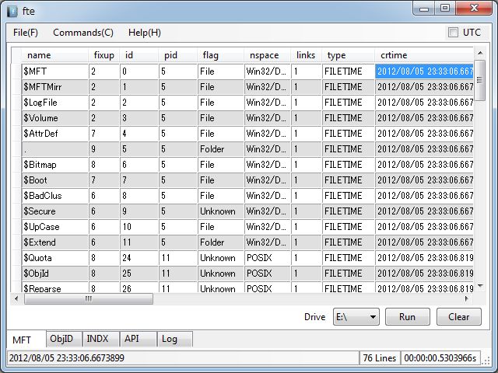Click the horizontal scrollbar right arrow
This screenshot has width=498, height=373.
[x=467, y=298]
